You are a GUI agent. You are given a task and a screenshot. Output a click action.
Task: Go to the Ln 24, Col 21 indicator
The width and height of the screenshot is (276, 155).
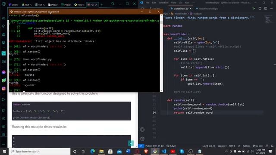(x=209, y=146)
